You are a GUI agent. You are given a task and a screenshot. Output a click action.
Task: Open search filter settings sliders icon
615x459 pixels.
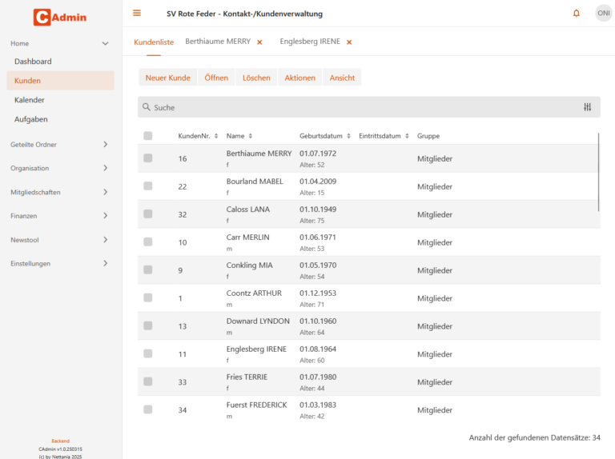click(x=587, y=107)
